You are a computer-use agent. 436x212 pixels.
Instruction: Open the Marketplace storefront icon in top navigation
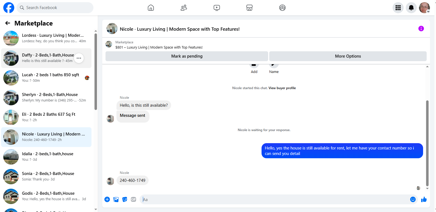click(x=249, y=8)
